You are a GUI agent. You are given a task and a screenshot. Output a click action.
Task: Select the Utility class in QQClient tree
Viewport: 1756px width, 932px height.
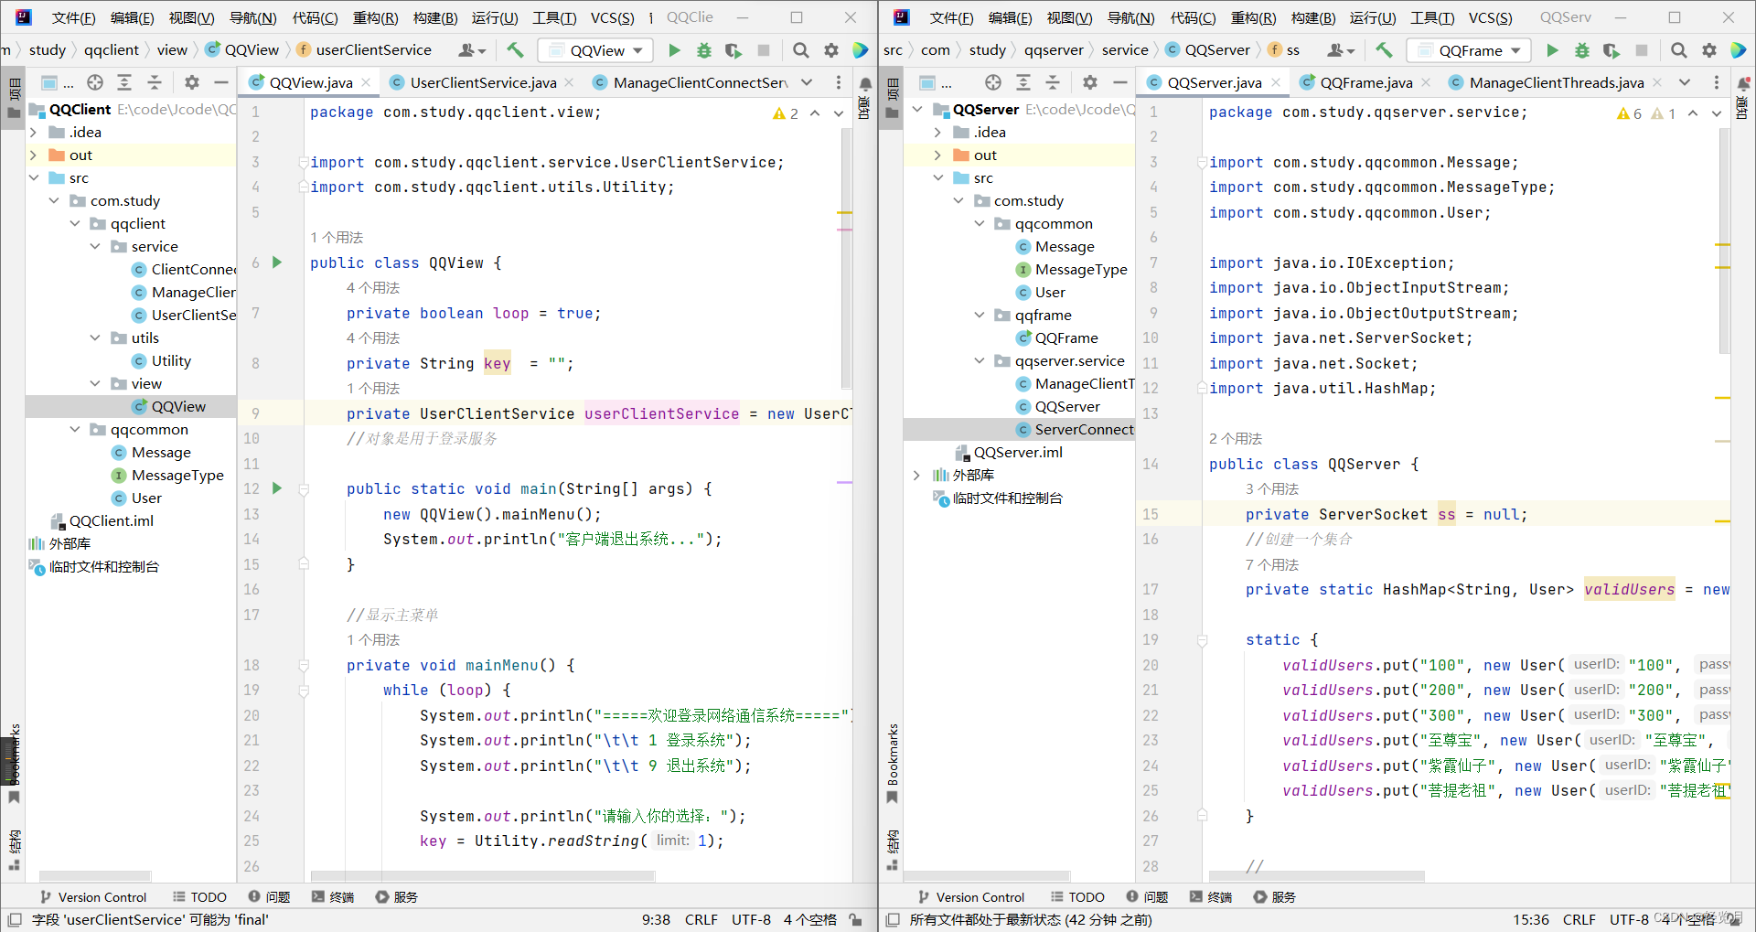(171, 361)
